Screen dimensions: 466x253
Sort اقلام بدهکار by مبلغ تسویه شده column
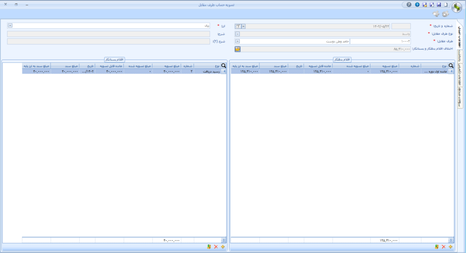[351, 66]
